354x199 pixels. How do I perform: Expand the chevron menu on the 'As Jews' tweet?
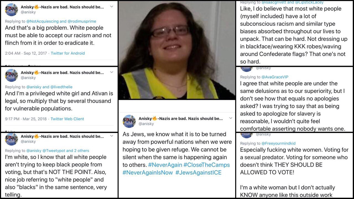pyautogui.click(x=230, y=118)
